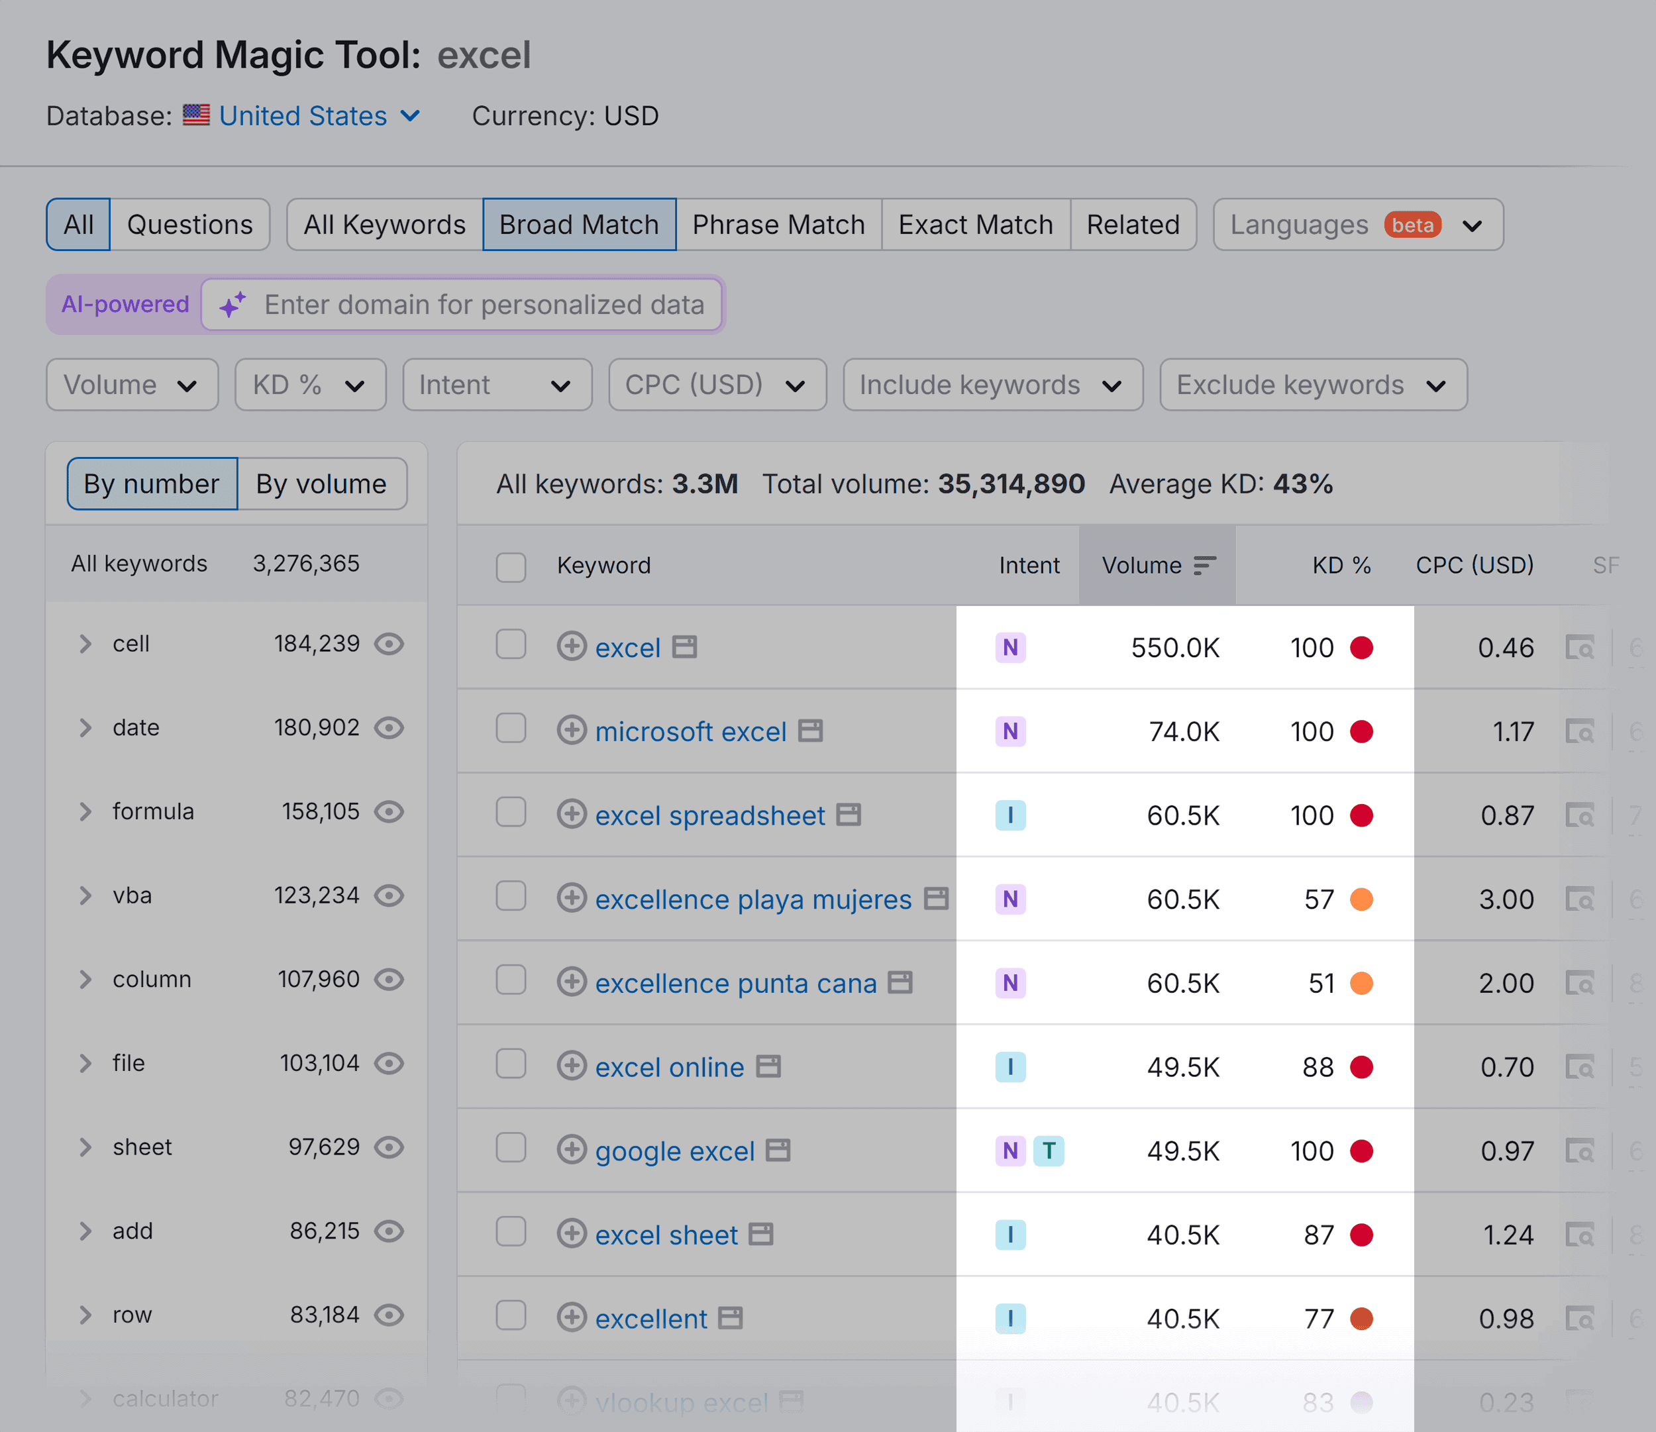The image size is (1656, 1432).
Task: Select By number grouping button
Action: pos(152,484)
